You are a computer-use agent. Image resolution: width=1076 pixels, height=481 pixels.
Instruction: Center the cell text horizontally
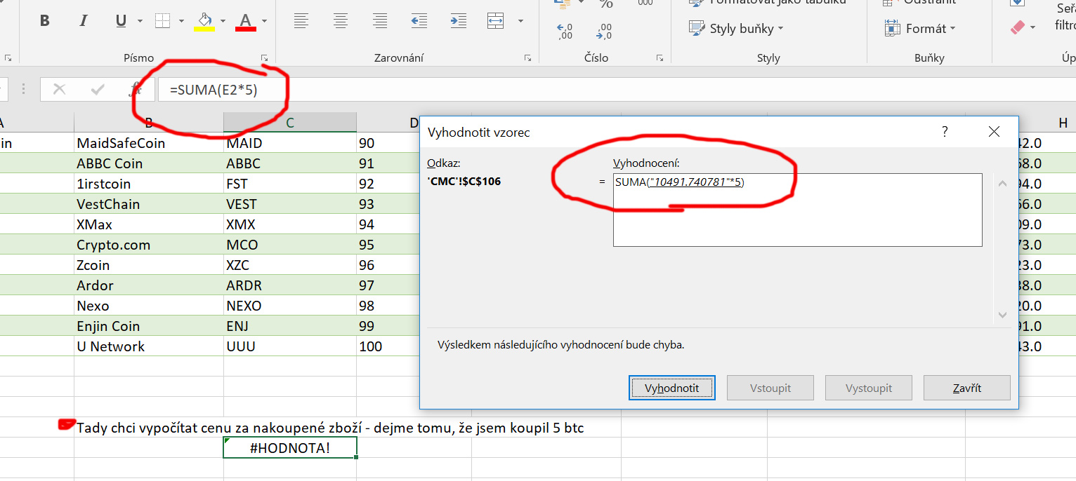tap(341, 21)
